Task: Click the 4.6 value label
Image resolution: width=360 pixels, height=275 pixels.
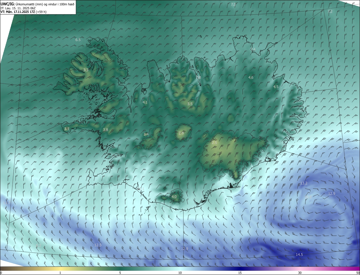Action: (251, 77)
